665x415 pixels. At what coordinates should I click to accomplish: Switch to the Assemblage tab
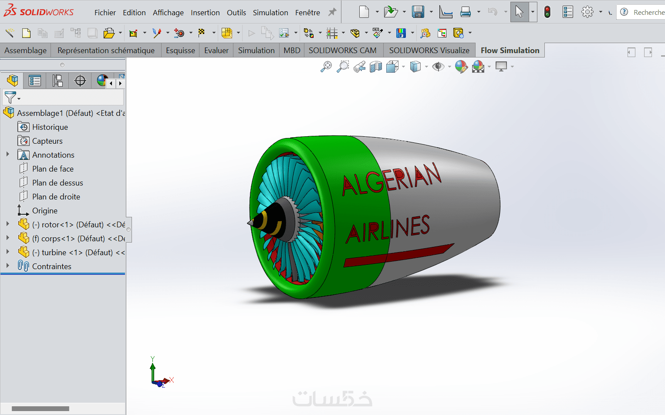[25, 51]
